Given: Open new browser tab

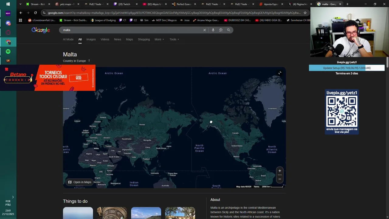Looking at the screenshot, I should [347, 4].
